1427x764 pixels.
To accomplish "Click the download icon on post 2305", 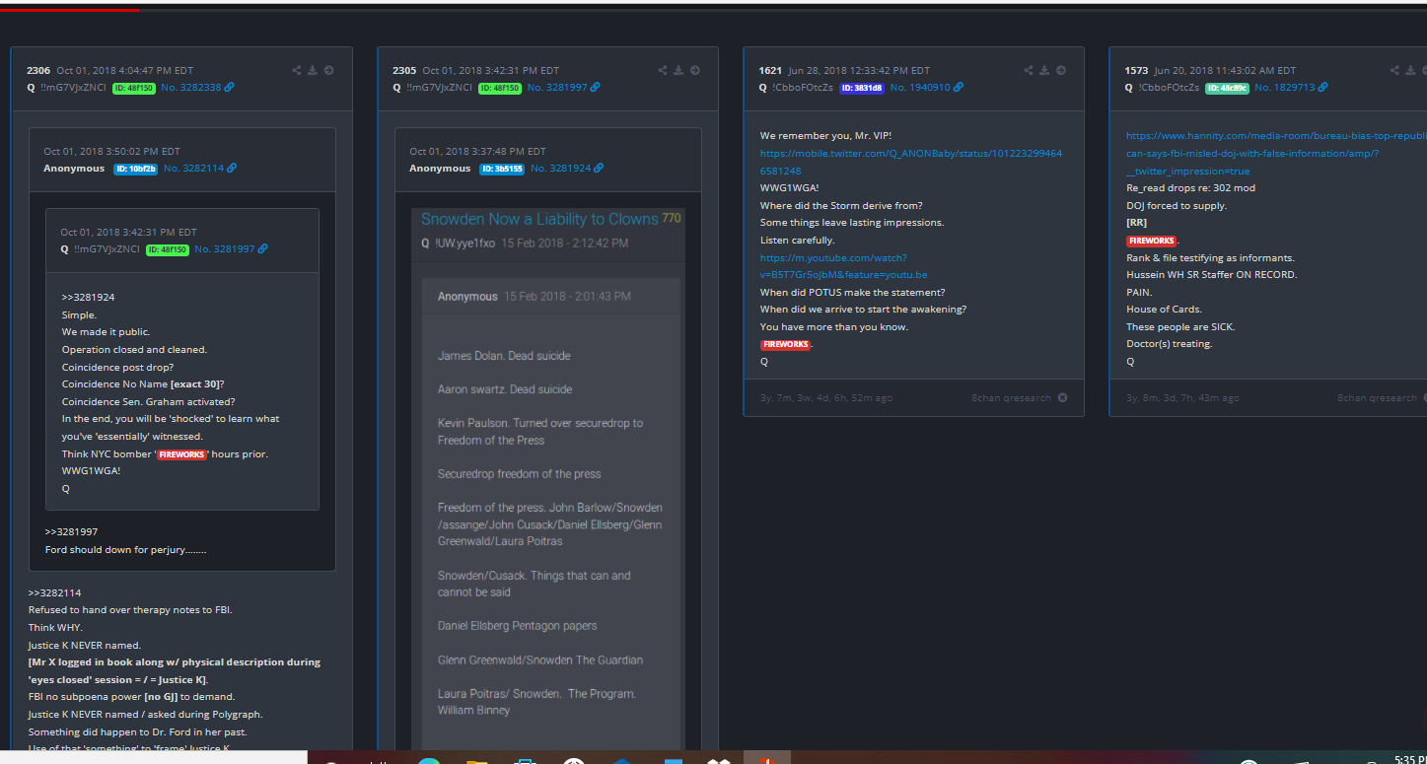I will click(678, 70).
